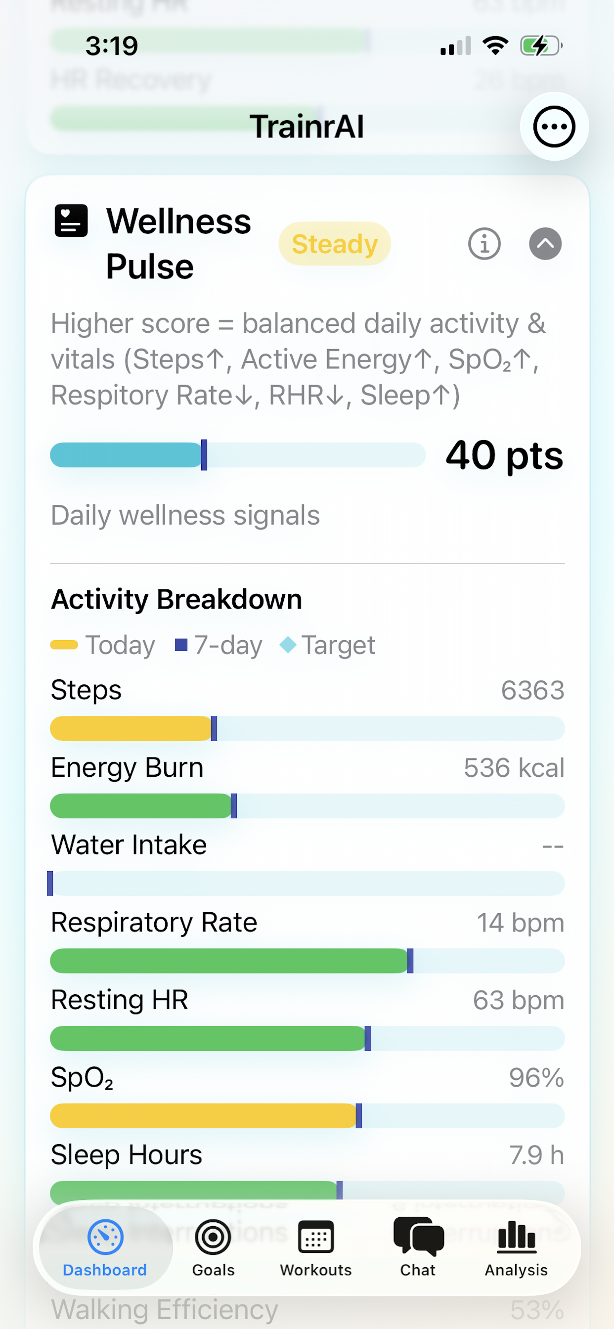614x1329 pixels.
Task: Switch to the Goals tab
Action: (x=213, y=1246)
